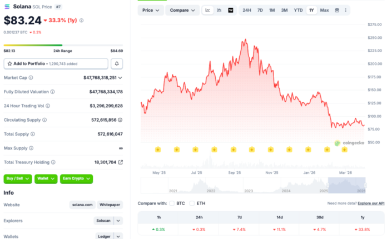
Task: Open Total Supply info icon
Action: pyautogui.click(x=33, y=134)
